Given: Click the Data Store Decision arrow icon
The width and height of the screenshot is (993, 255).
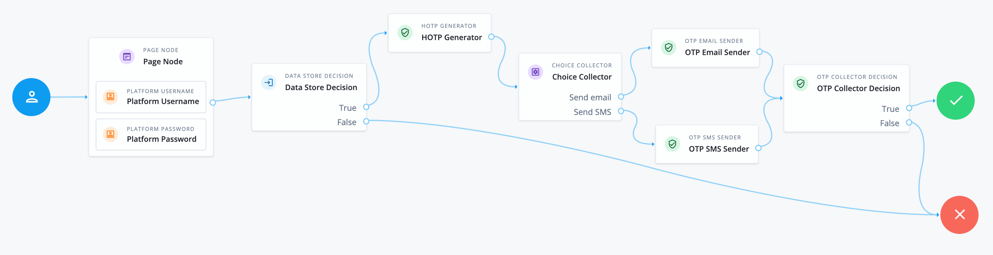Looking at the screenshot, I should (x=269, y=82).
